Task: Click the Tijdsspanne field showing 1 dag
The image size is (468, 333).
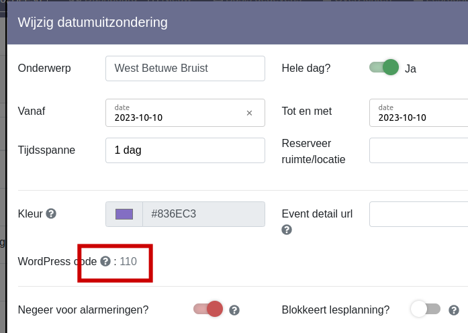Action: (185, 150)
